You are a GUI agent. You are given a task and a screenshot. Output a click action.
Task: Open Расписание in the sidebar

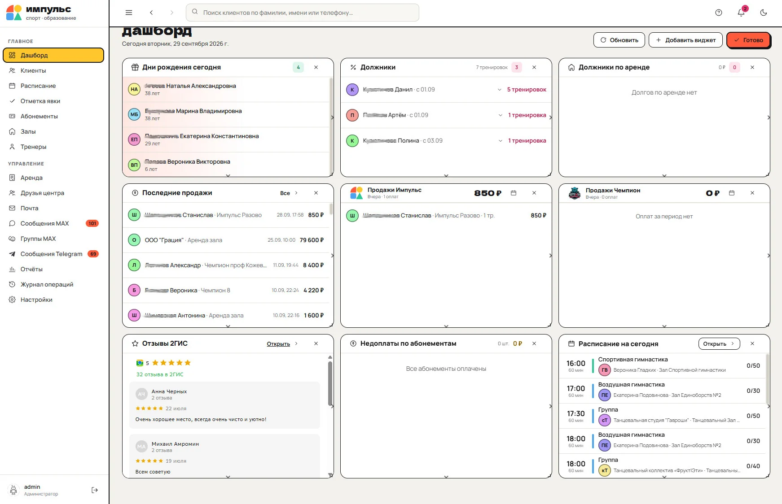tap(53, 86)
